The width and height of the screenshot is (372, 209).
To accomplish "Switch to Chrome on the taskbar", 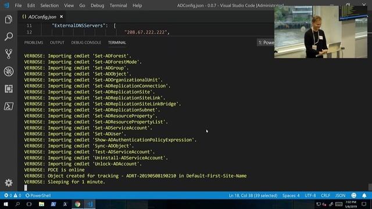I will [x=77, y=204].
